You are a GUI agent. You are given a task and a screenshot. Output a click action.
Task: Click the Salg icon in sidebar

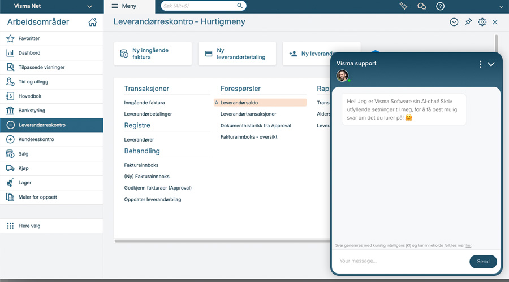pos(10,154)
